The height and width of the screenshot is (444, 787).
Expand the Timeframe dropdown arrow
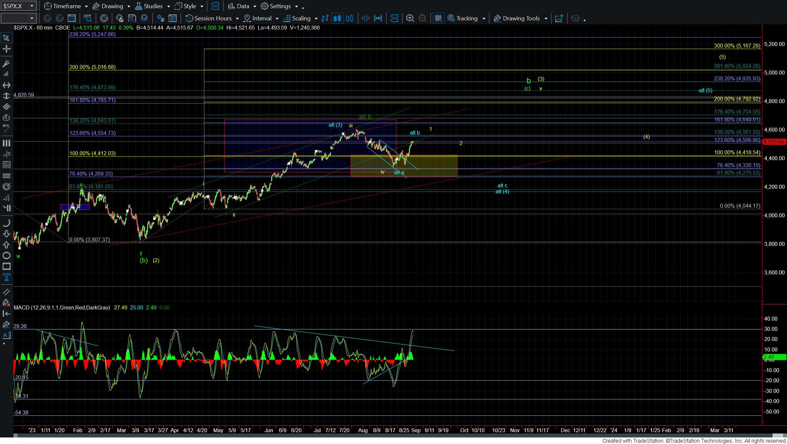(x=86, y=6)
